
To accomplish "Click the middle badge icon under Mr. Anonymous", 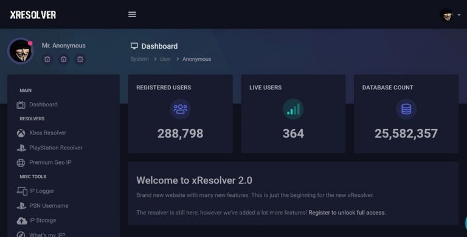I will 64,59.
